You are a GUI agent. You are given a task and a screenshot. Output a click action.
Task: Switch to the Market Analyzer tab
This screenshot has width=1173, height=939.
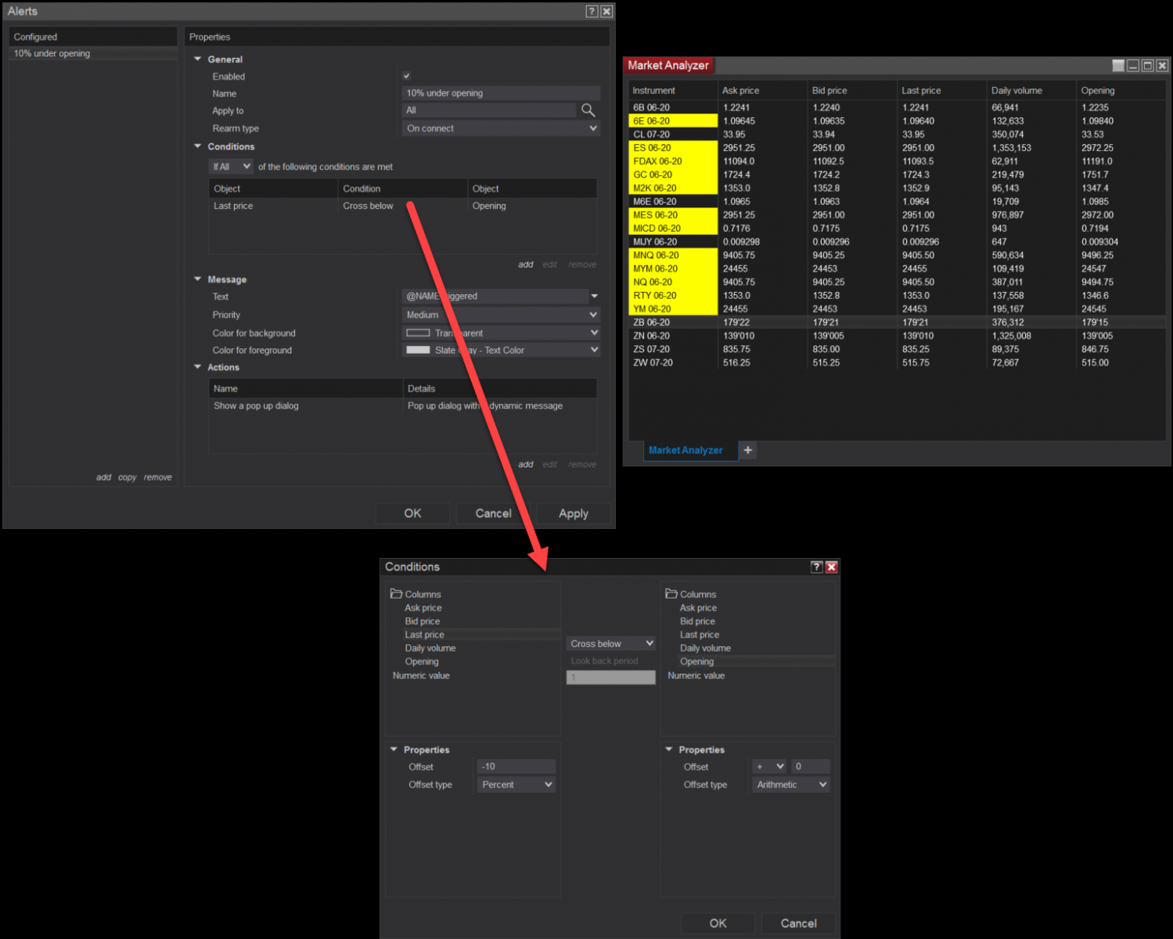[x=691, y=450]
